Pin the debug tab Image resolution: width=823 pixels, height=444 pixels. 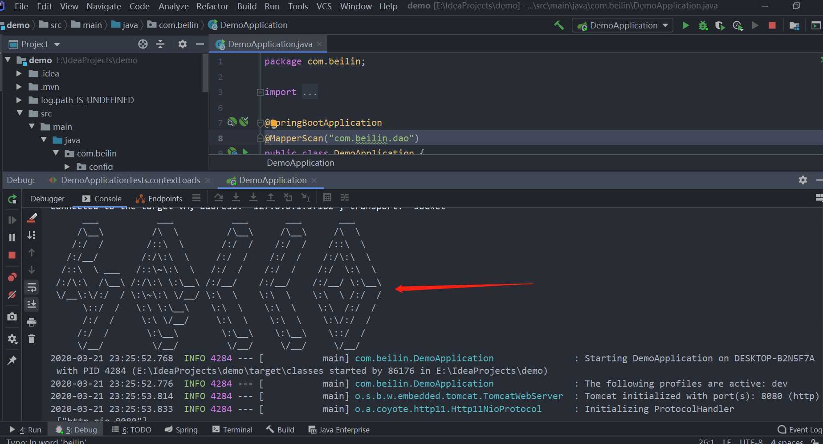point(12,360)
